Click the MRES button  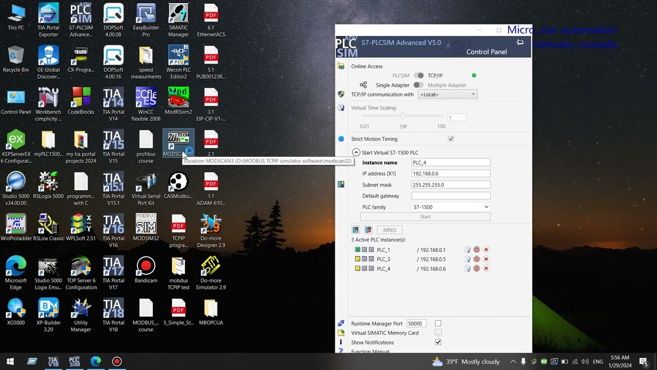[390, 230]
